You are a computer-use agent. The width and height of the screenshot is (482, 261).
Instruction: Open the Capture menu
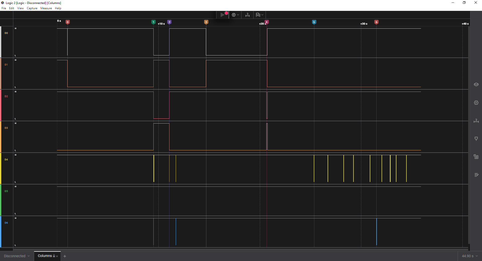pos(32,8)
